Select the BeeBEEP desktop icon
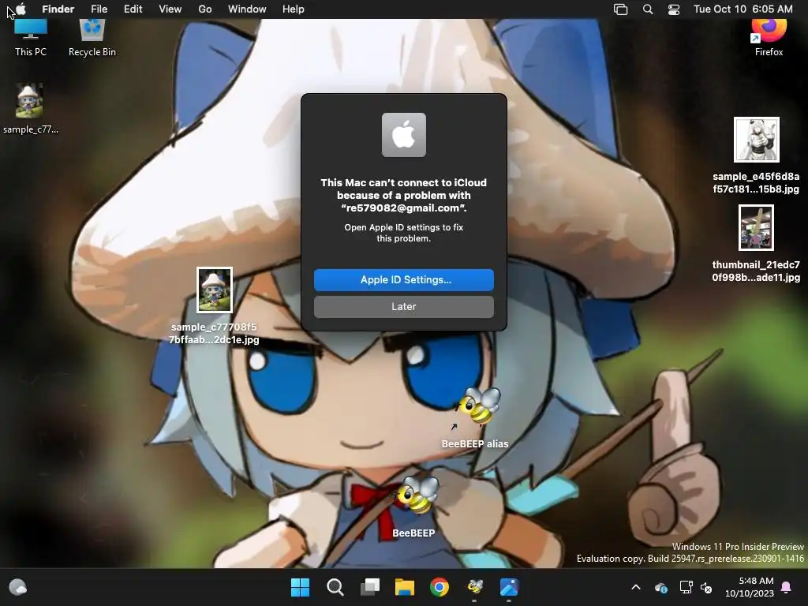 point(413,507)
